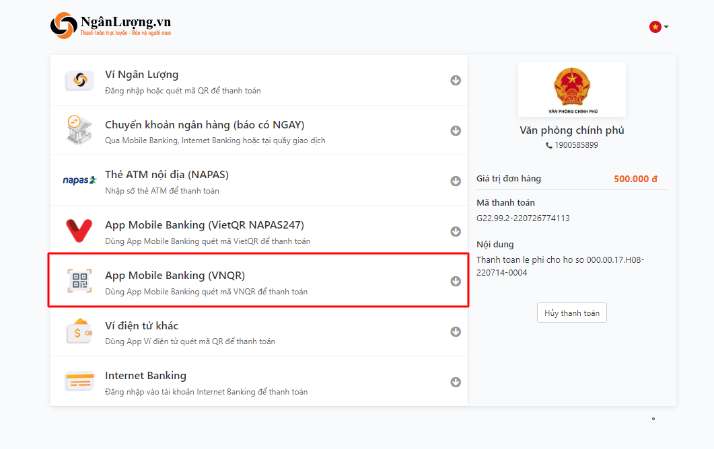This screenshot has height=449, width=714.
Task: Click the Mã thanh toán label
Action: pos(505,202)
